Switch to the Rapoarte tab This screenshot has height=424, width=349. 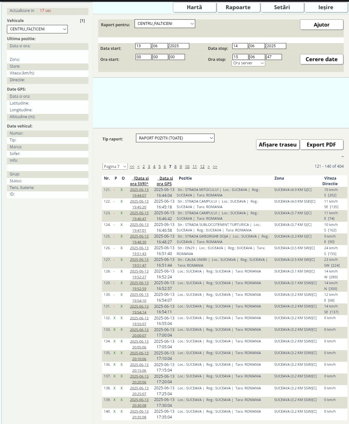(x=238, y=7)
